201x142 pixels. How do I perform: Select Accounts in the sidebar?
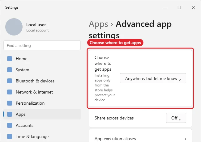click(x=42, y=125)
